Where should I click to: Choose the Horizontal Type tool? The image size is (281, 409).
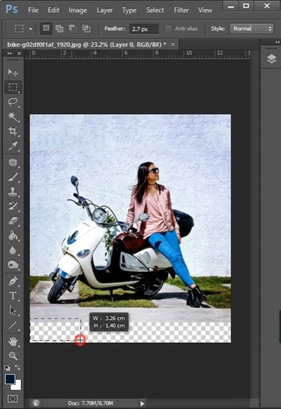coord(12,295)
